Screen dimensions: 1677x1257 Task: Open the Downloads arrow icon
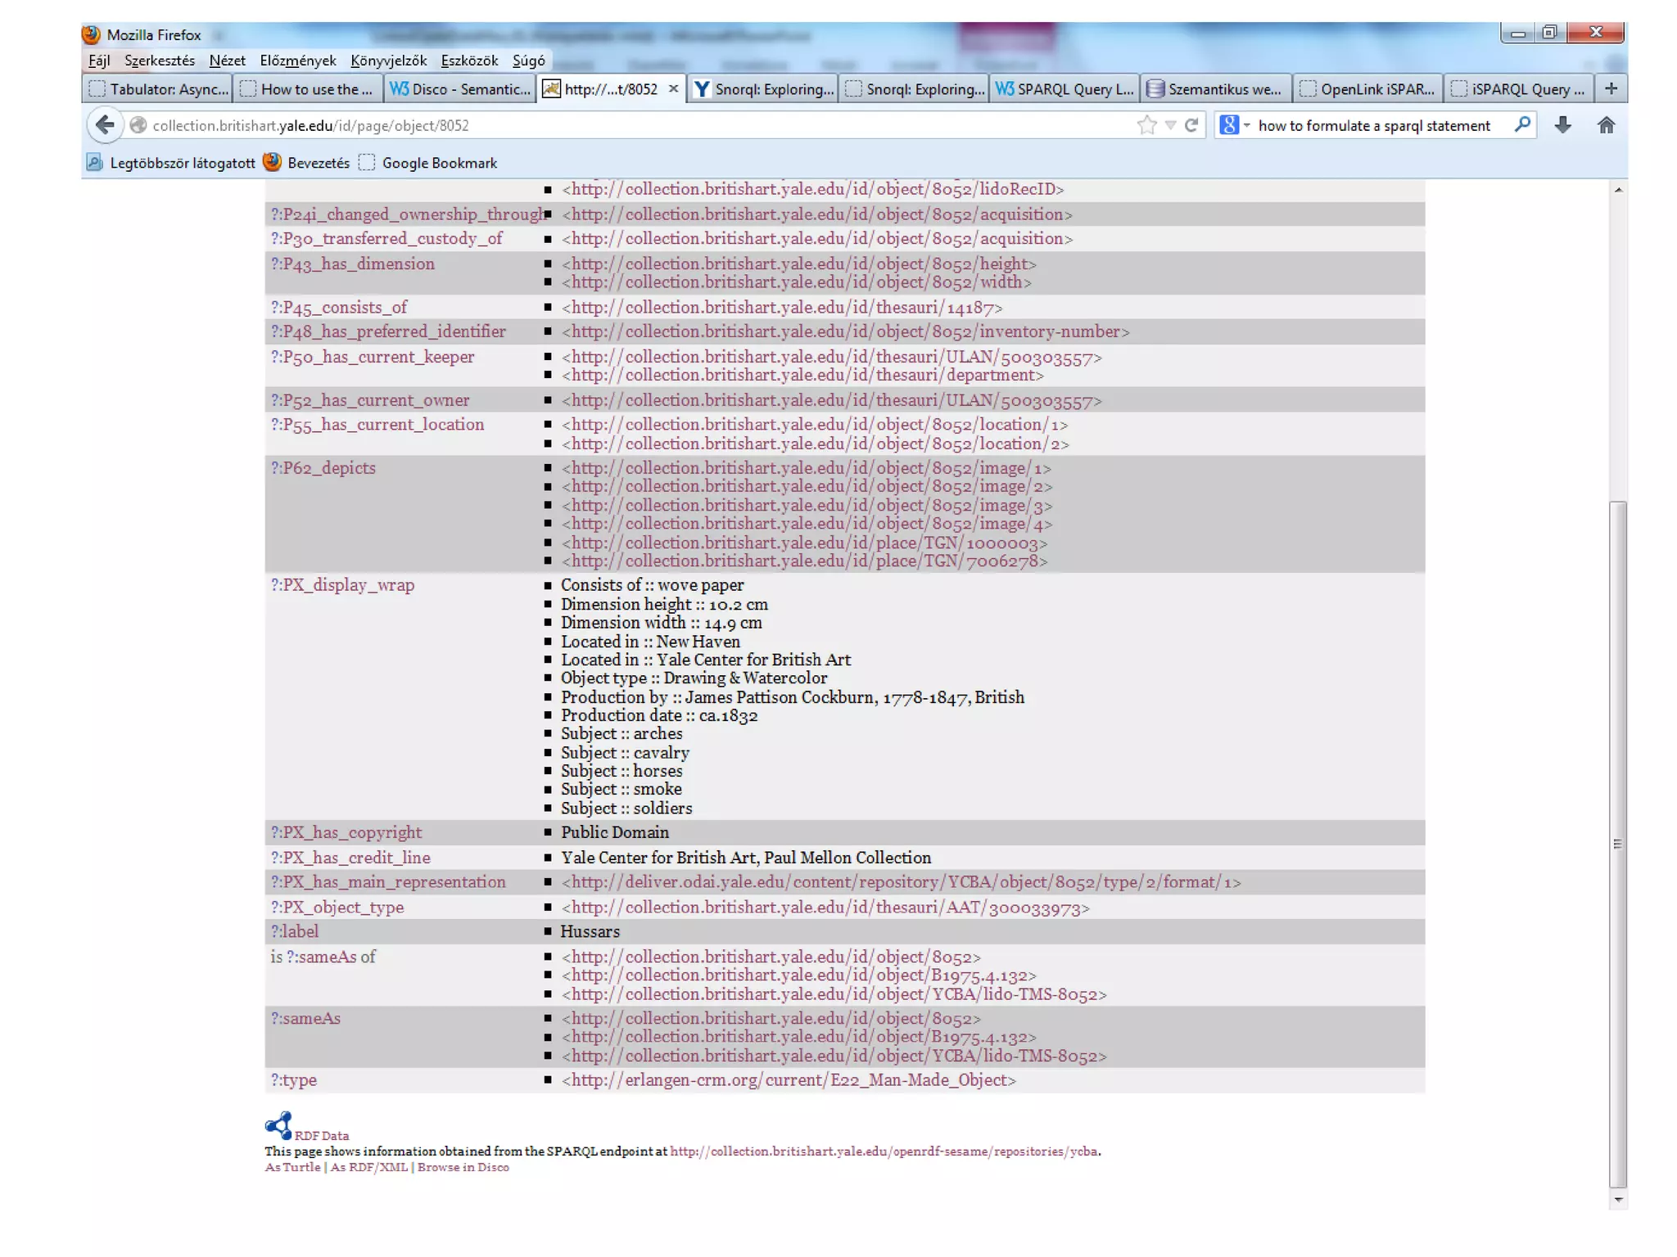coord(1562,125)
